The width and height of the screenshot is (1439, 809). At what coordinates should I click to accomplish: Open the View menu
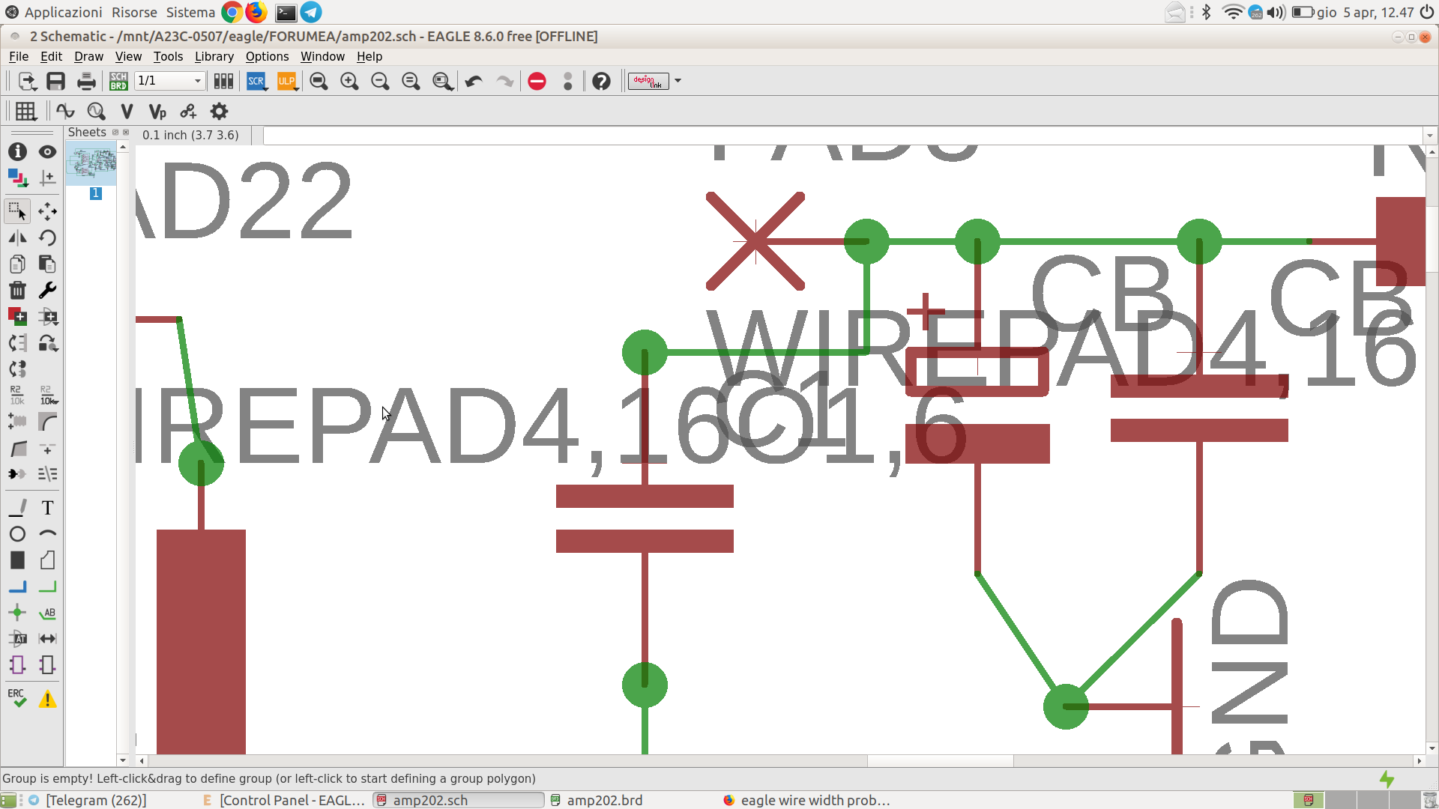click(128, 56)
